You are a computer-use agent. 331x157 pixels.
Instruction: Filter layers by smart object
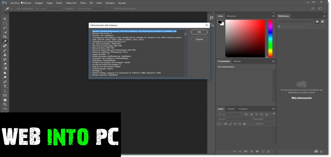[x=267, y=114]
